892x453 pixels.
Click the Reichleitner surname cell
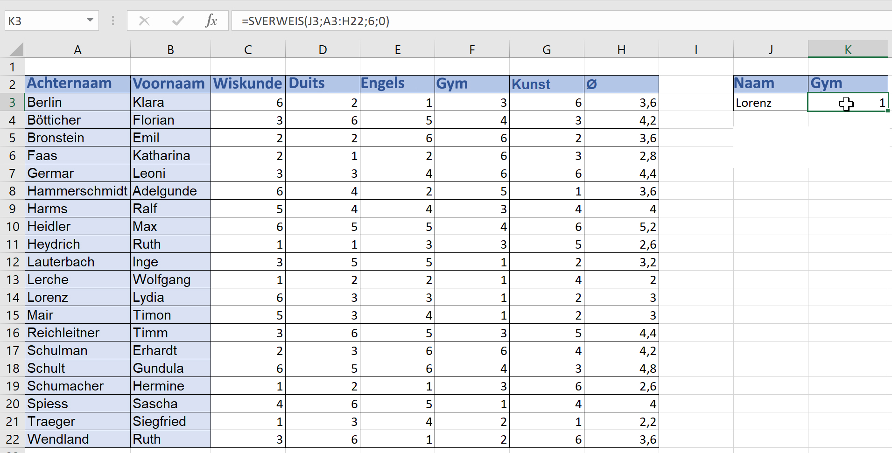coord(77,333)
